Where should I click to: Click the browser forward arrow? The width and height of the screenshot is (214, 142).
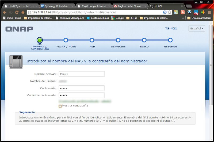tap(11, 12)
